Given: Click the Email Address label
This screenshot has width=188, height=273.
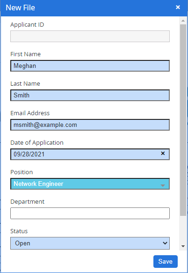Looking at the screenshot, I should point(30,113).
